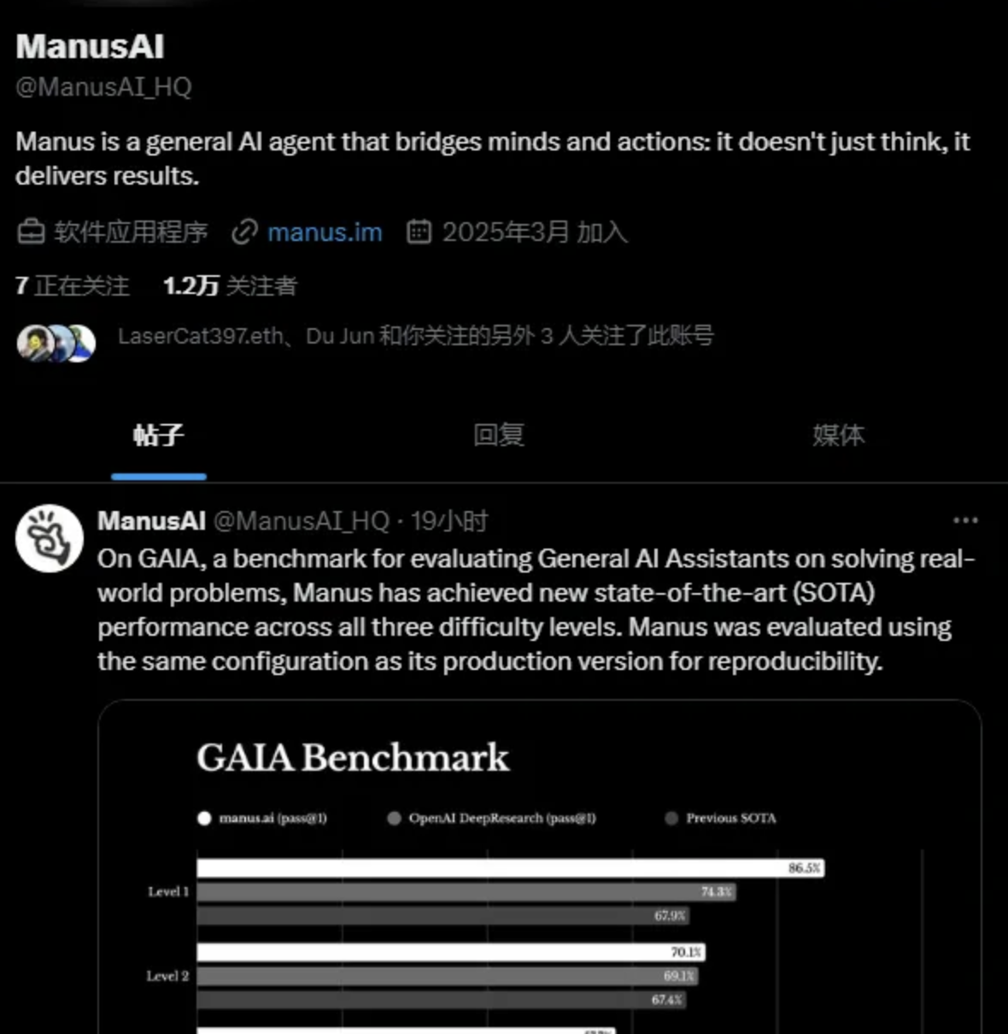Expand the following list via '7 正在关注'
1008x1034 pixels.
73,287
